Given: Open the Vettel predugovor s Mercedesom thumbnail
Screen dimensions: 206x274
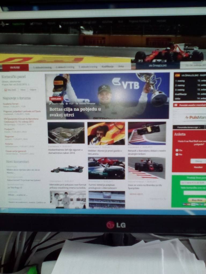Looking at the screenshot, I should 106,168.
